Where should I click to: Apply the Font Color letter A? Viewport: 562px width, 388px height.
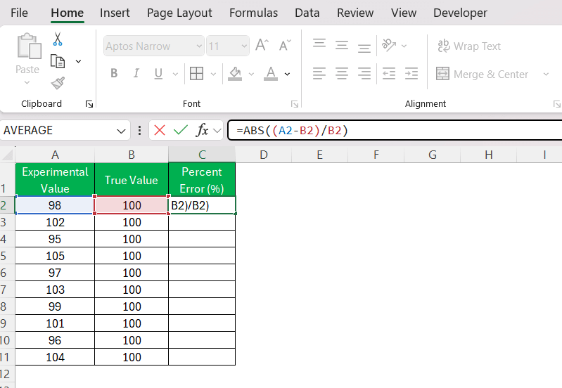pos(271,74)
